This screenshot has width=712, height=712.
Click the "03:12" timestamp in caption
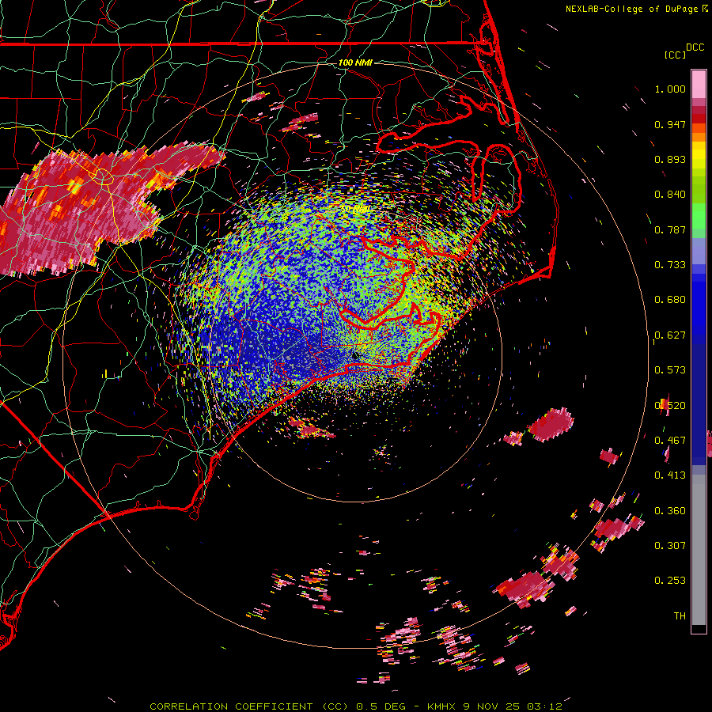(x=544, y=706)
